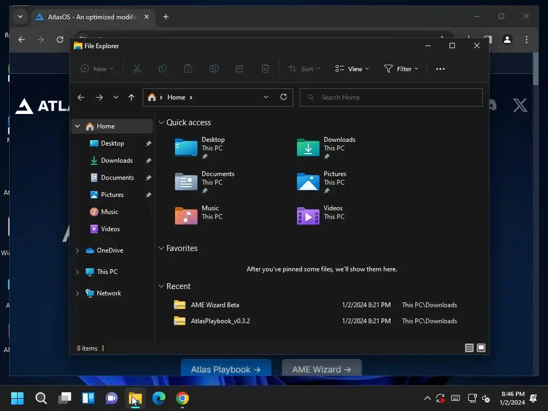
Task: Click the Paste clipboard icon
Action: click(x=188, y=69)
